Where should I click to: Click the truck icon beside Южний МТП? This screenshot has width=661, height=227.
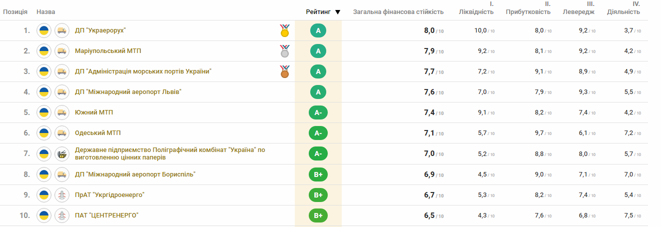tap(61, 112)
